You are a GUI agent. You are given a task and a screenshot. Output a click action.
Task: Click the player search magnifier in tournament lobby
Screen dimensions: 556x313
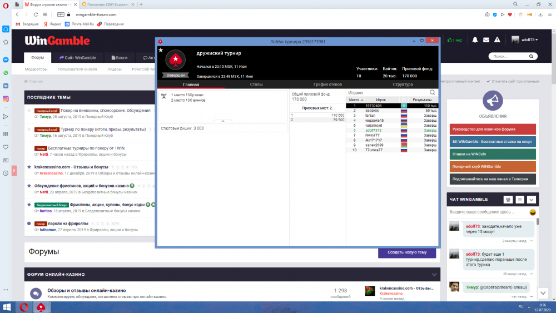point(432,92)
